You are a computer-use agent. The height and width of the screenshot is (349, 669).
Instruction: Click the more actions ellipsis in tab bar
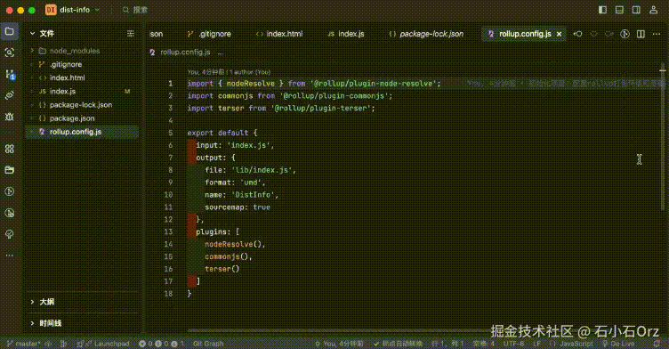tap(657, 34)
